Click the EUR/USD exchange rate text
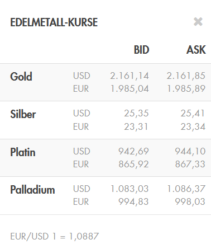Image resolution: width=211 pixels, height=244 pixels. [x=54, y=237]
